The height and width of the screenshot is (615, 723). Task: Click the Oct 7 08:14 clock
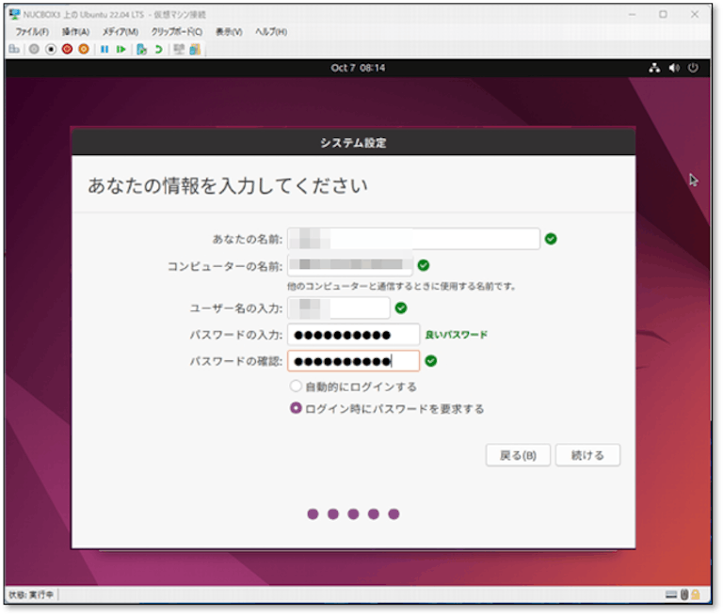coord(358,69)
